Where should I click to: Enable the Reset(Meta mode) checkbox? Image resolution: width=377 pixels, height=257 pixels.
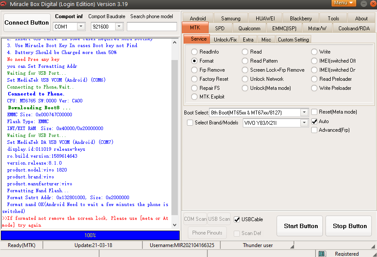(314, 112)
